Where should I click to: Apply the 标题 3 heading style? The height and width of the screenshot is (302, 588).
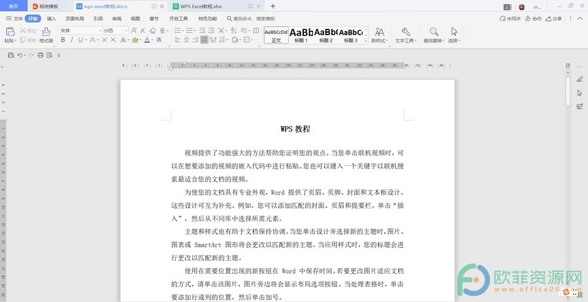point(351,35)
